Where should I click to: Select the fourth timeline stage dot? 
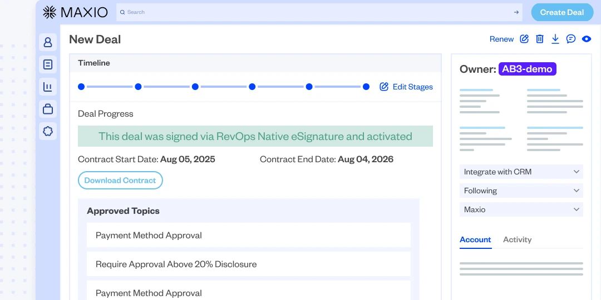point(252,87)
